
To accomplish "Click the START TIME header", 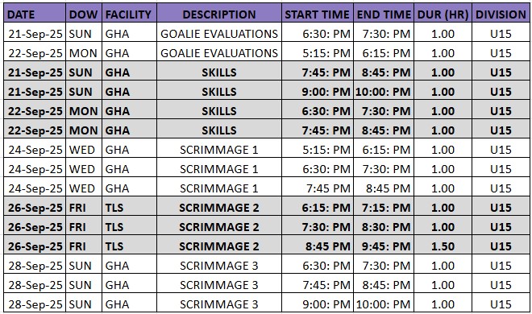I will [x=318, y=14].
